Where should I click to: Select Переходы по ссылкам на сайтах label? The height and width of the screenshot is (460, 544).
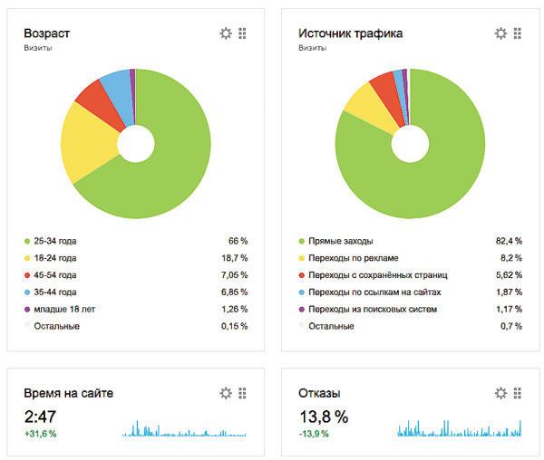(374, 292)
